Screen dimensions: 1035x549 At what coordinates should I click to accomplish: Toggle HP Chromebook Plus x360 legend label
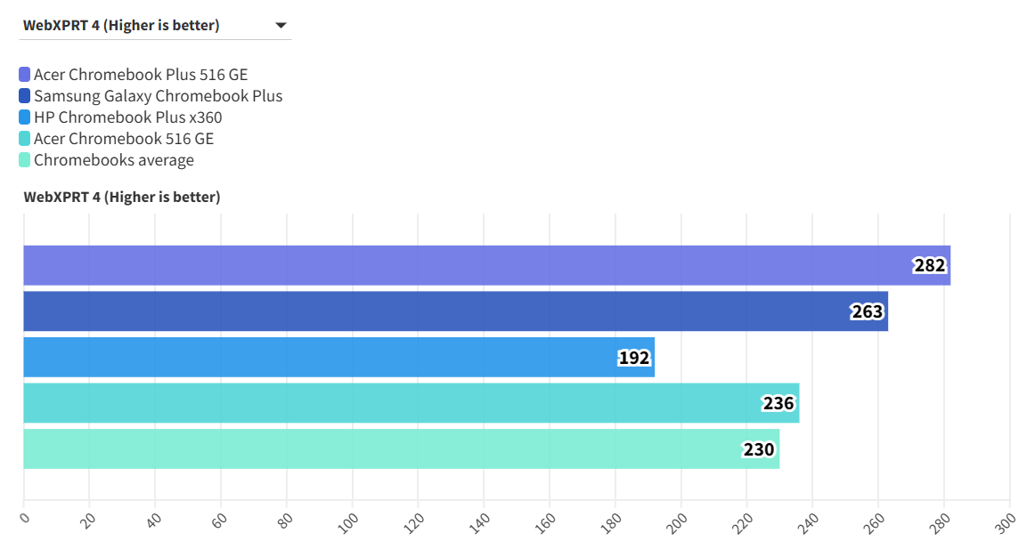point(127,117)
